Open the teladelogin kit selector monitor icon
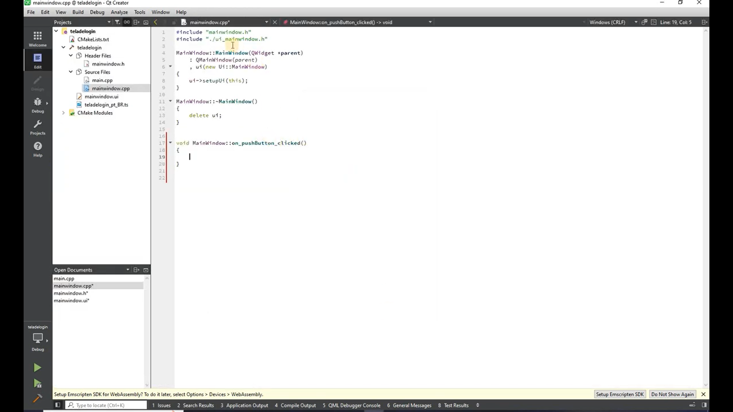This screenshot has width=733, height=412. (x=38, y=339)
